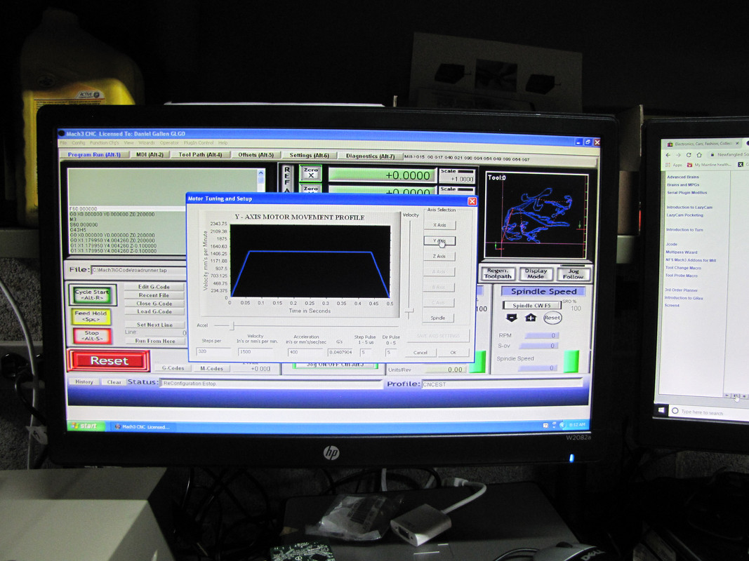Open the Operator menu
This screenshot has width=749, height=561.
[x=169, y=142]
